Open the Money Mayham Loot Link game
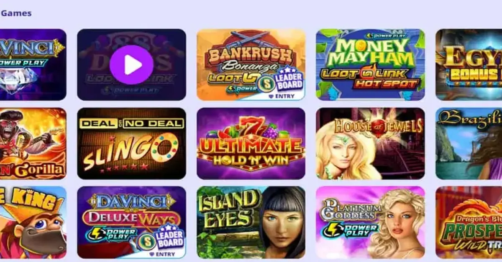The width and height of the screenshot is (502, 262). [370, 65]
